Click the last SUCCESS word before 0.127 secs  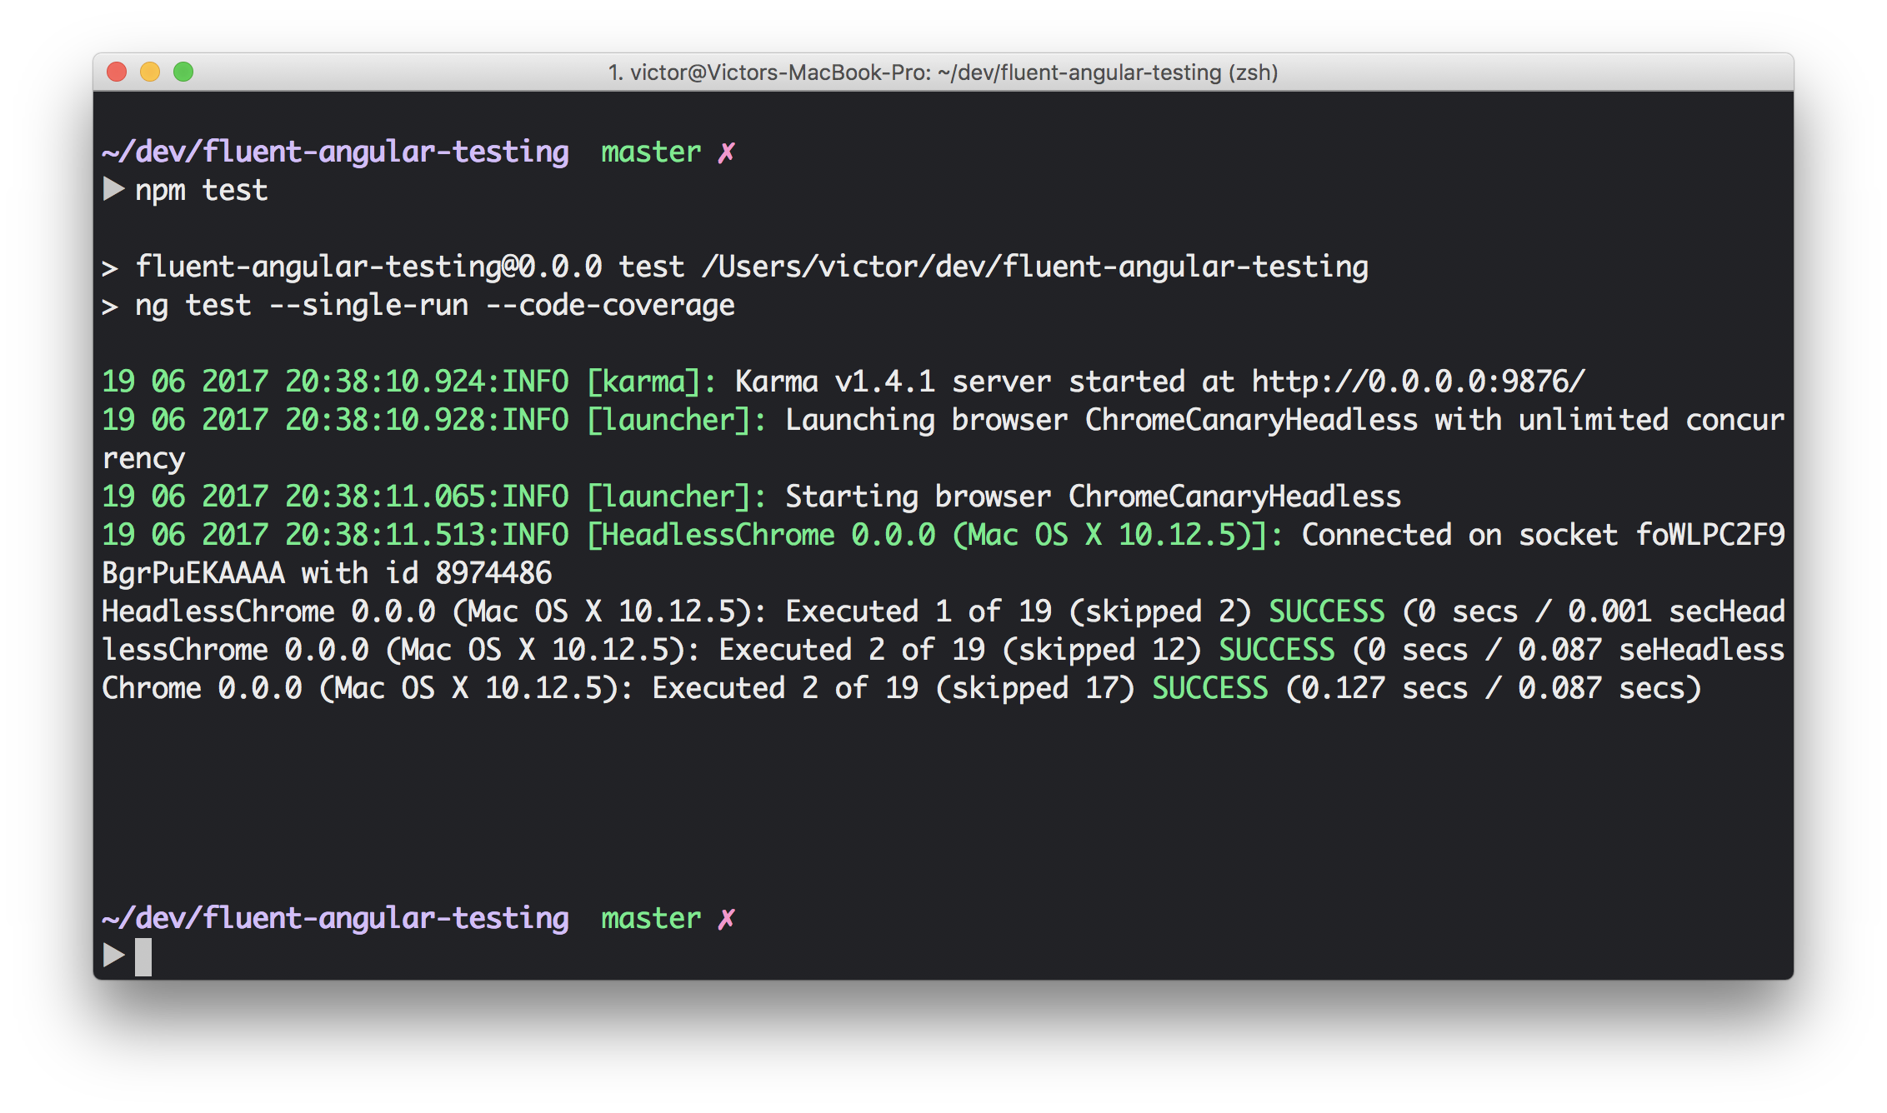(1209, 688)
